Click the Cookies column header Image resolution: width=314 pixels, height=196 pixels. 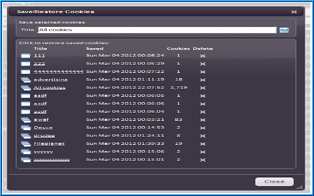(x=179, y=49)
